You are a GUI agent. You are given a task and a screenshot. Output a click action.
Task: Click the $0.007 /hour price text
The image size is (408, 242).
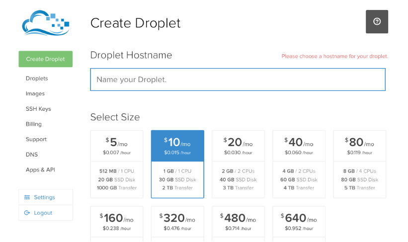(x=117, y=153)
